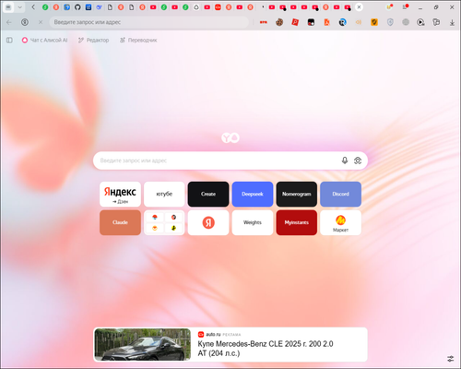
Task: Switch to the dark blue LB-icon tab
Action: (x=89, y=7)
